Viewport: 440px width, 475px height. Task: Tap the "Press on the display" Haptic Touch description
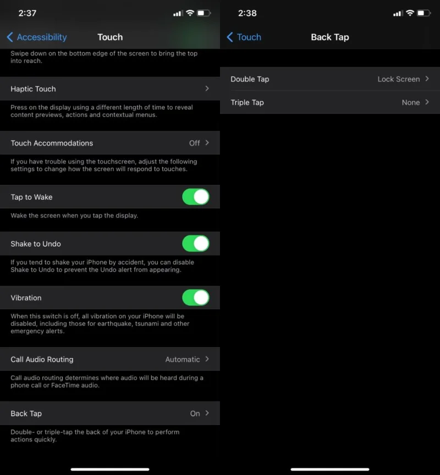coord(102,111)
